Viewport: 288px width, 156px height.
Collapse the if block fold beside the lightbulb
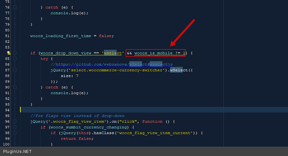[15, 53]
